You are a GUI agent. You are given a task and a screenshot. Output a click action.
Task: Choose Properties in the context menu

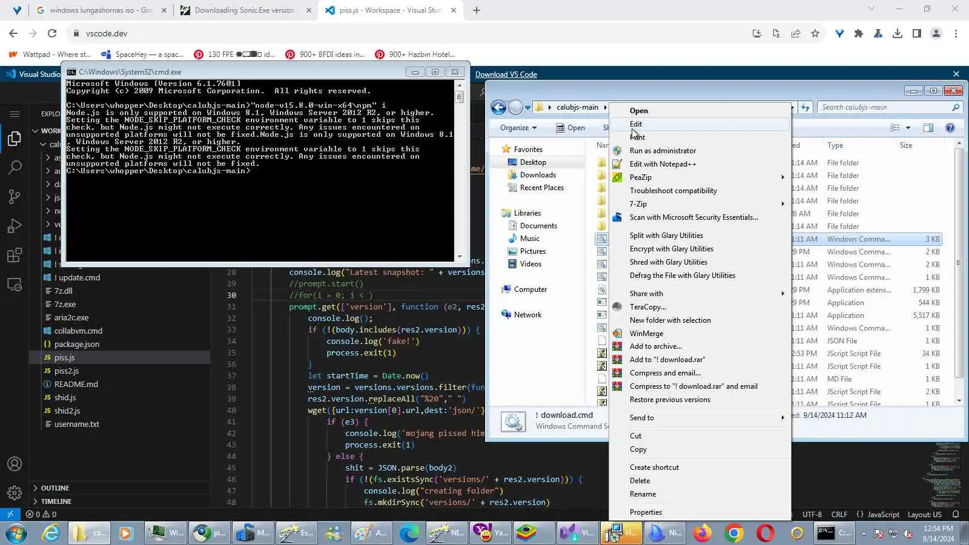click(701, 512)
